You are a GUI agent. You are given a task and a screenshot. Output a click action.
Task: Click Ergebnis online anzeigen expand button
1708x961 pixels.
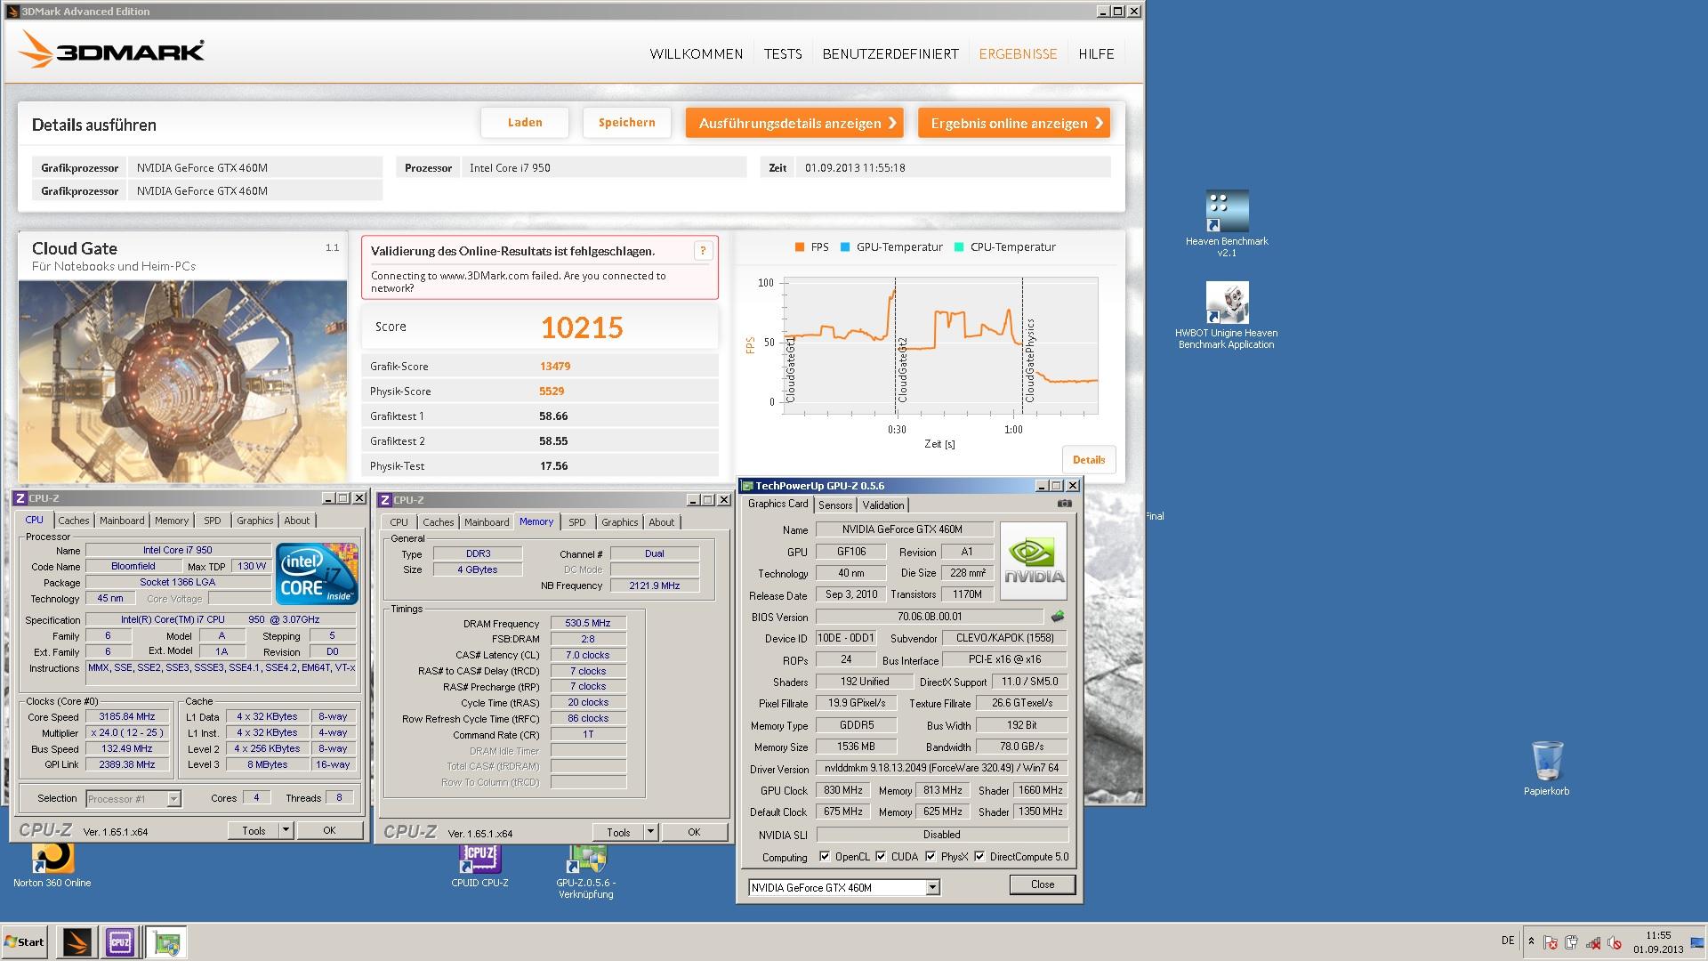[1014, 124]
